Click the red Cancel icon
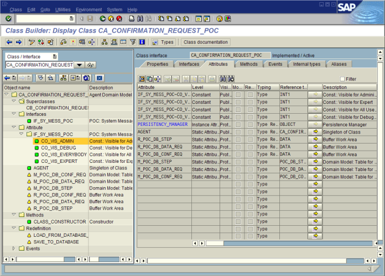385x276 pixels. (119, 19)
